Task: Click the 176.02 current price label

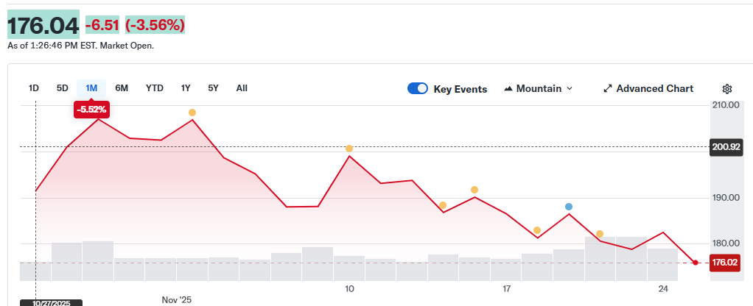Action: point(725,263)
